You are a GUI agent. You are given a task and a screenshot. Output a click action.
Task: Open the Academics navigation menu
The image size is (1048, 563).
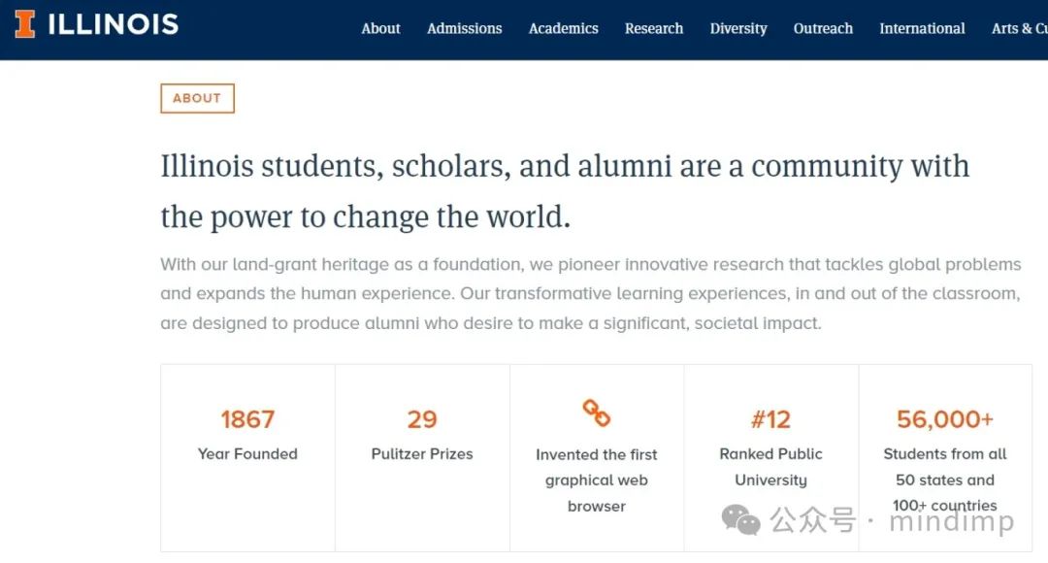(x=563, y=28)
